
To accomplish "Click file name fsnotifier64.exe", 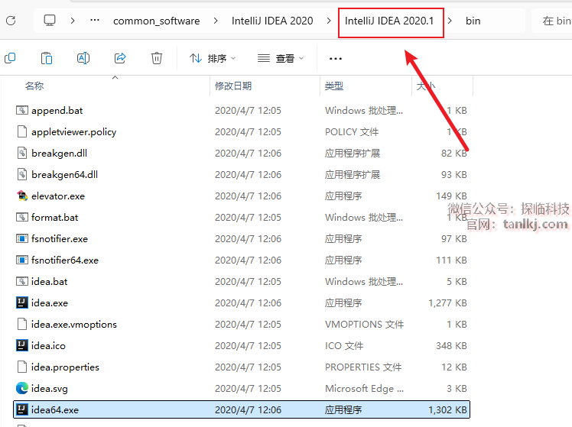I will click(x=65, y=260).
